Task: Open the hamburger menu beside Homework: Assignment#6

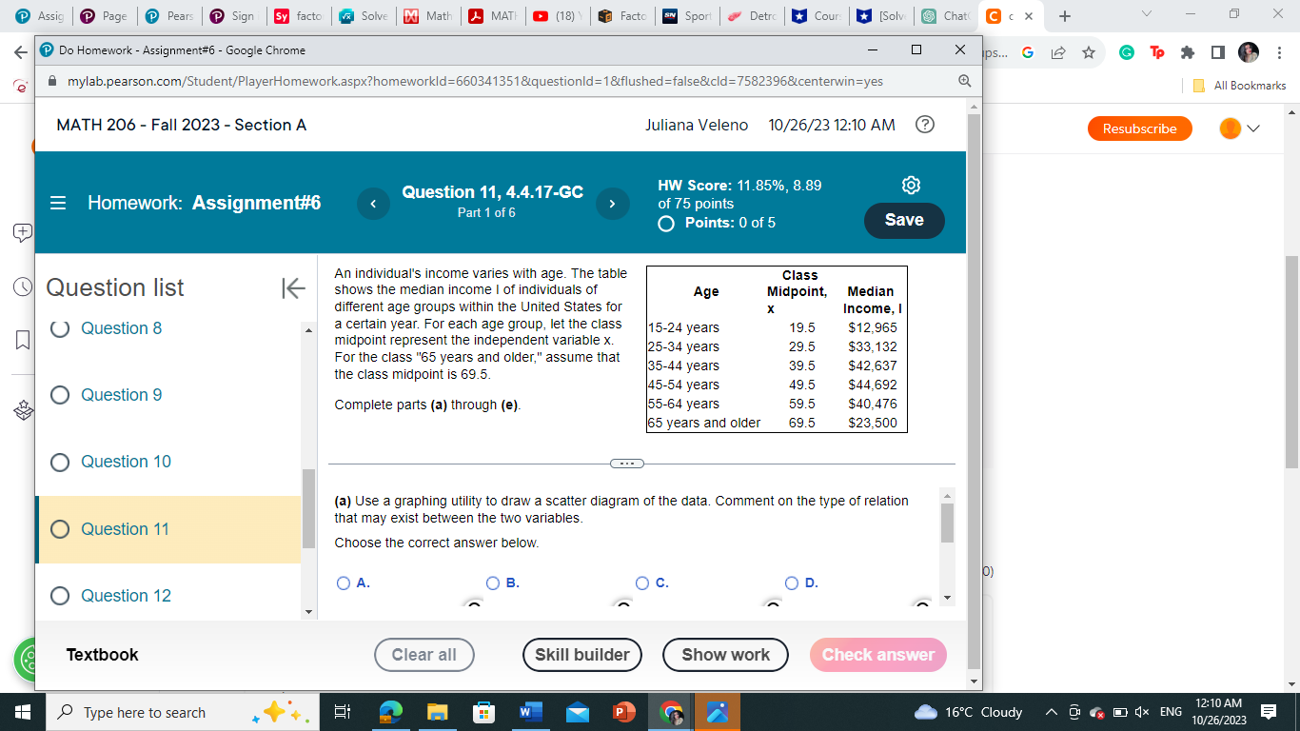Action: [x=57, y=203]
